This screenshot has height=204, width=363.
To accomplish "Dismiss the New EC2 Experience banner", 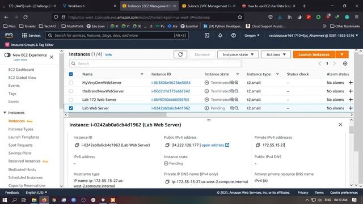I will coord(52,57).
